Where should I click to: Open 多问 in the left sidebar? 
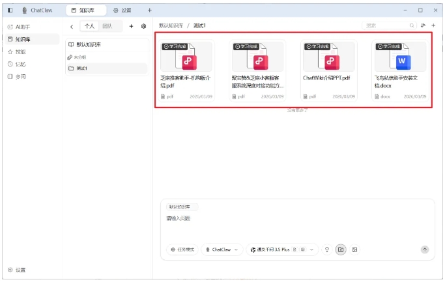tap(32, 76)
